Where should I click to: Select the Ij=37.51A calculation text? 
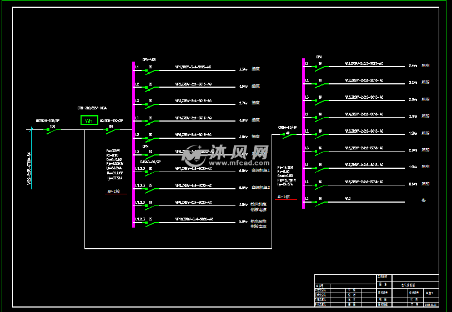[115, 178]
